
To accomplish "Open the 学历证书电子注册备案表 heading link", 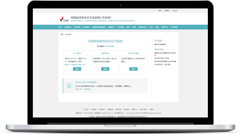I will tap(86, 82).
